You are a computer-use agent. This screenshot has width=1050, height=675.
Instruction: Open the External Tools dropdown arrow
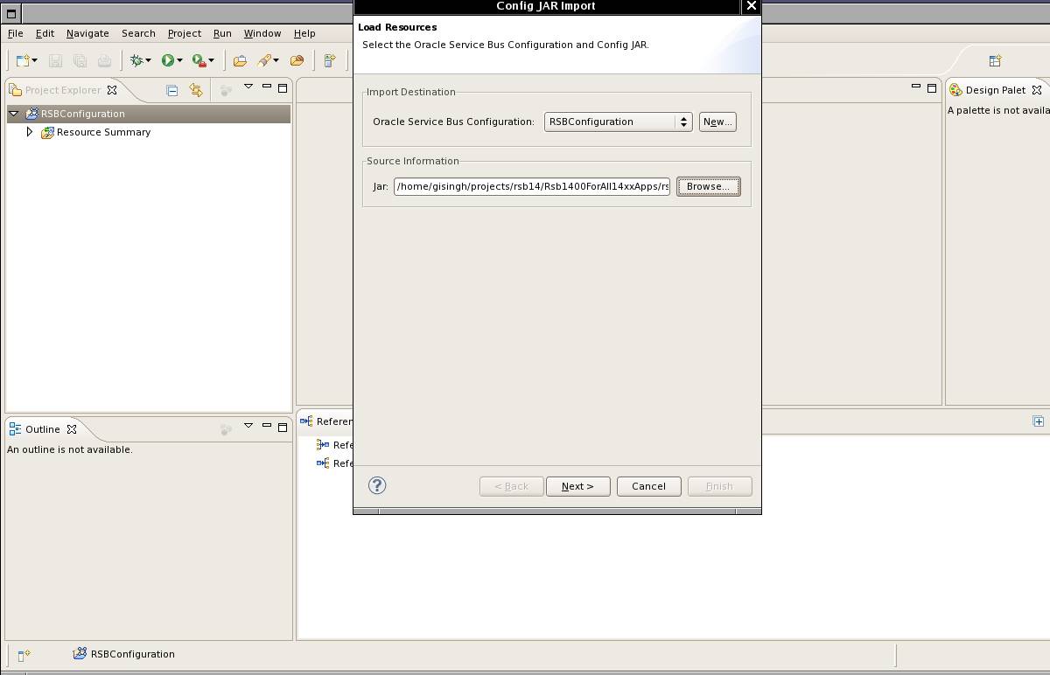pos(211,60)
